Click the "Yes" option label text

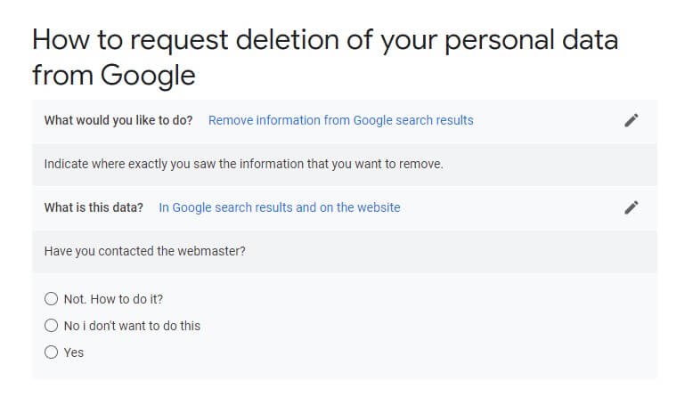coord(74,352)
